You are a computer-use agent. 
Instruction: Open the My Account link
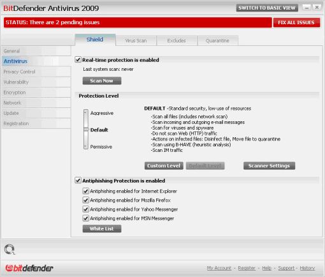(219, 268)
